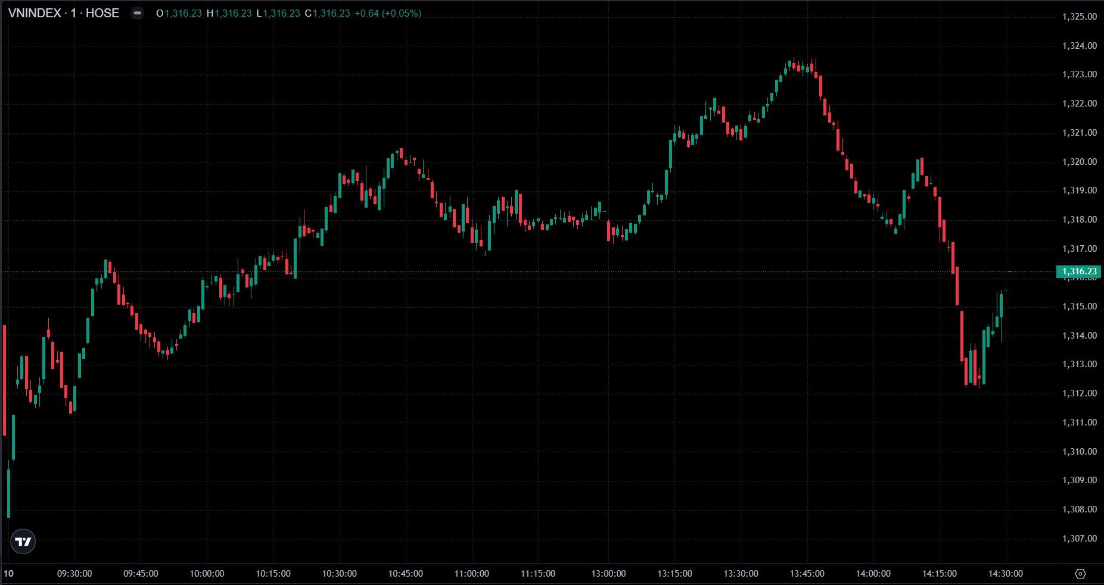Open chart settings gear icon
The height and width of the screenshot is (585, 1104).
(x=1080, y=574)
